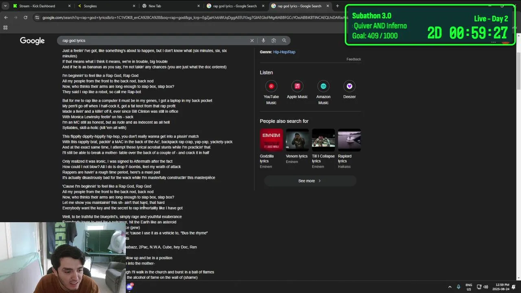Click the Feedback link
521x293 pixels.
pos(354,59)
